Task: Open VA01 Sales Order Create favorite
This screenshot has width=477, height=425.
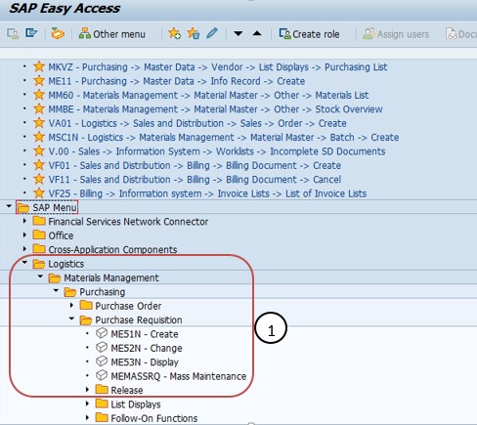Action: [x=197, y=123]
